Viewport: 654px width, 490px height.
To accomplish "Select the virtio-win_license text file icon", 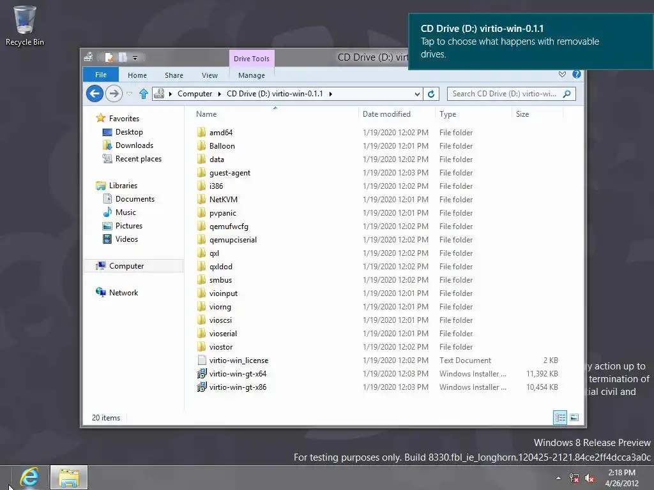I will point(202,360).
